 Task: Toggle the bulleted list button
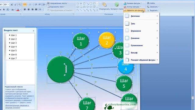(x=25, y=5)
